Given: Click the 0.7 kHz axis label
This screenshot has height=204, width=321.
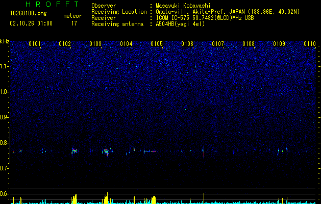Looking at the screenshot, I should pos(5,168).
